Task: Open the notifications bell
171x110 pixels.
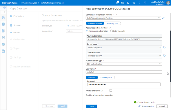Action: click(x=128, y=3)
